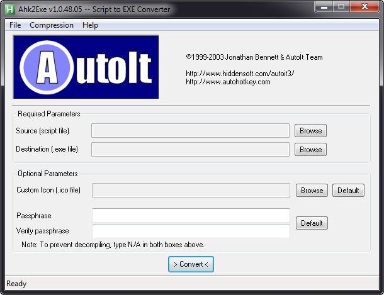
Task: Click the Passphrase label
Action: [x=34, y=216]
